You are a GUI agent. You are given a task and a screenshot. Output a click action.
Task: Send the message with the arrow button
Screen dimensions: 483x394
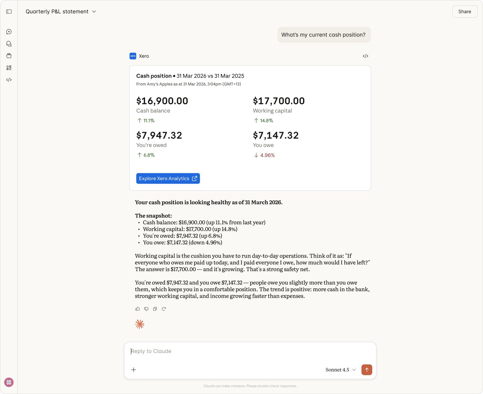[367, 370]
